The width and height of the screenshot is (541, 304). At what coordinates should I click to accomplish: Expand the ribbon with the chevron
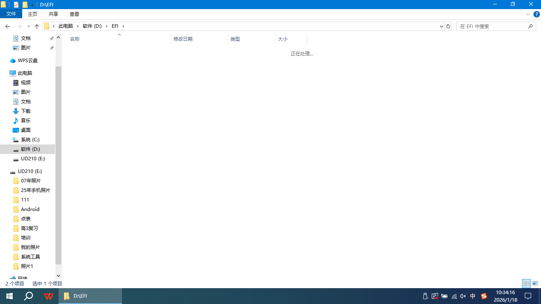point(528,14)
